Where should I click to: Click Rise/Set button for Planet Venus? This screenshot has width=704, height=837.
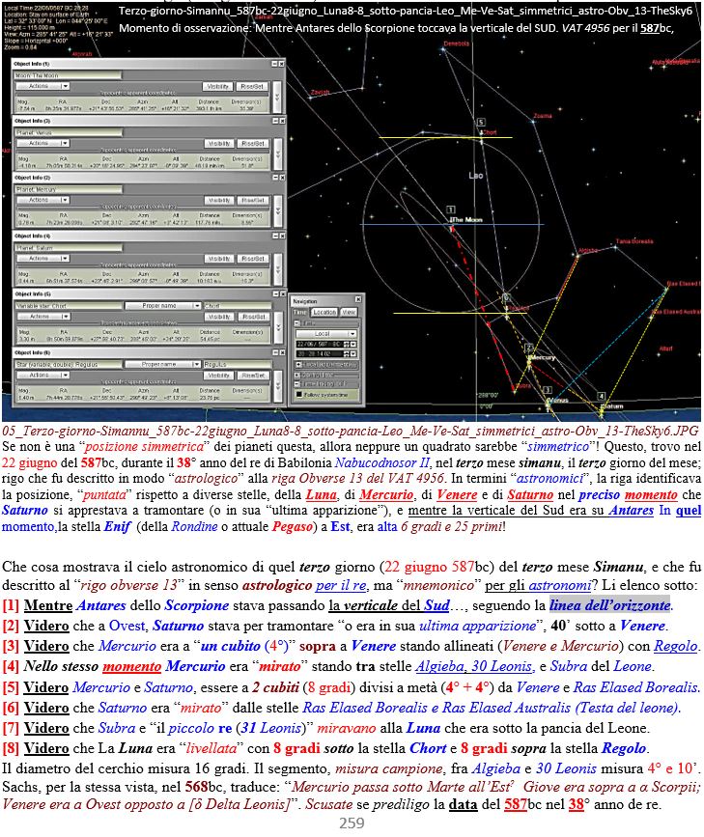click(253, 144)
